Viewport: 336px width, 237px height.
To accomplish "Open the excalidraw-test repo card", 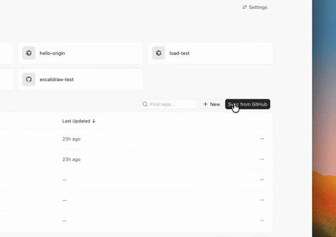I will pos(80,79).
